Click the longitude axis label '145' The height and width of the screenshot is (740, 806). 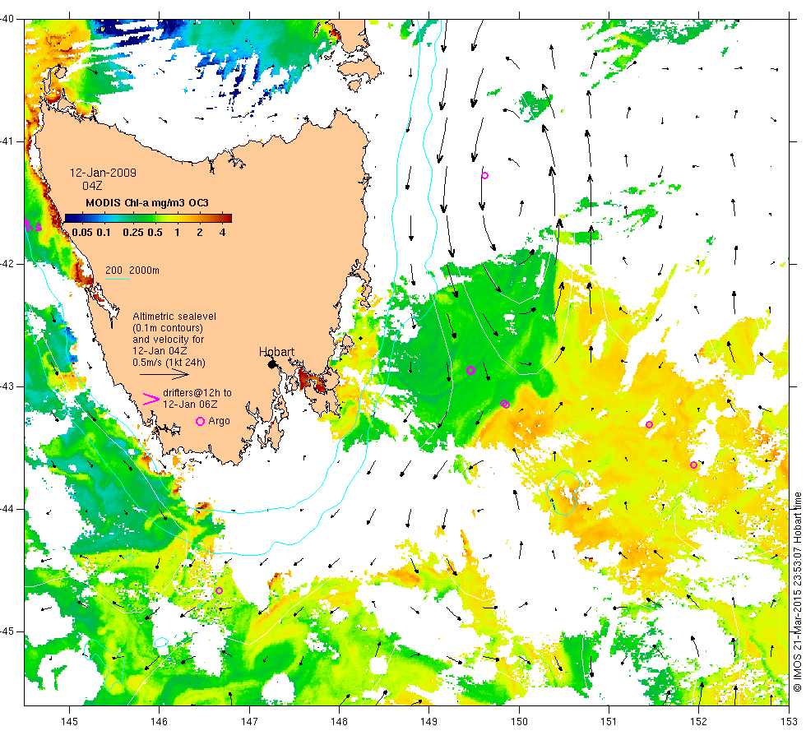click(69, 722)
